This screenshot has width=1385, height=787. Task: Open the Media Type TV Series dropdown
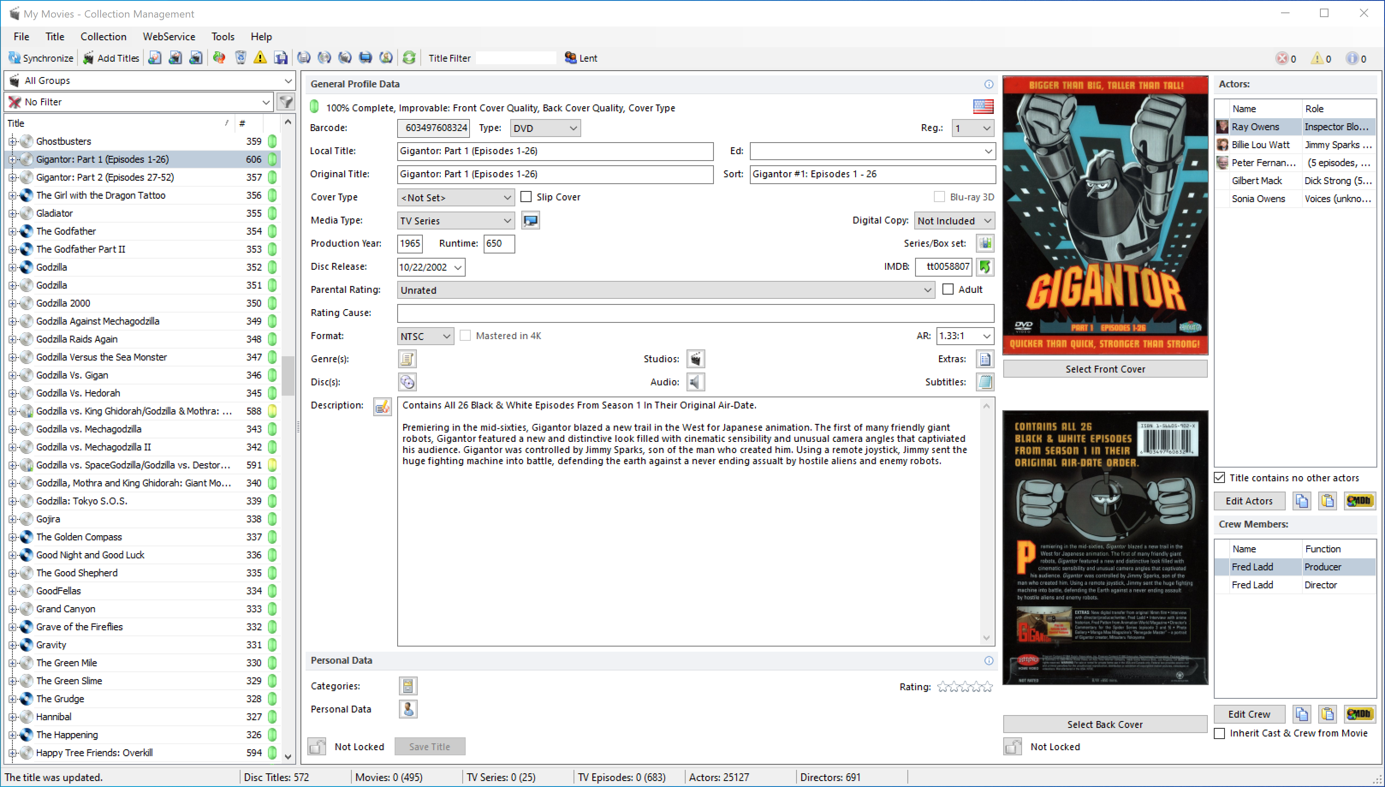455,221
